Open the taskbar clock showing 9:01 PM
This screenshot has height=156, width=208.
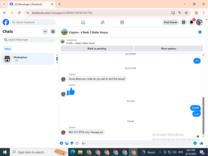[x=191, y=152]
